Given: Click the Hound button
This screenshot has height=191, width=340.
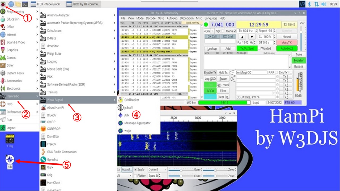Looking at the screenshot, I should [287, 37].
